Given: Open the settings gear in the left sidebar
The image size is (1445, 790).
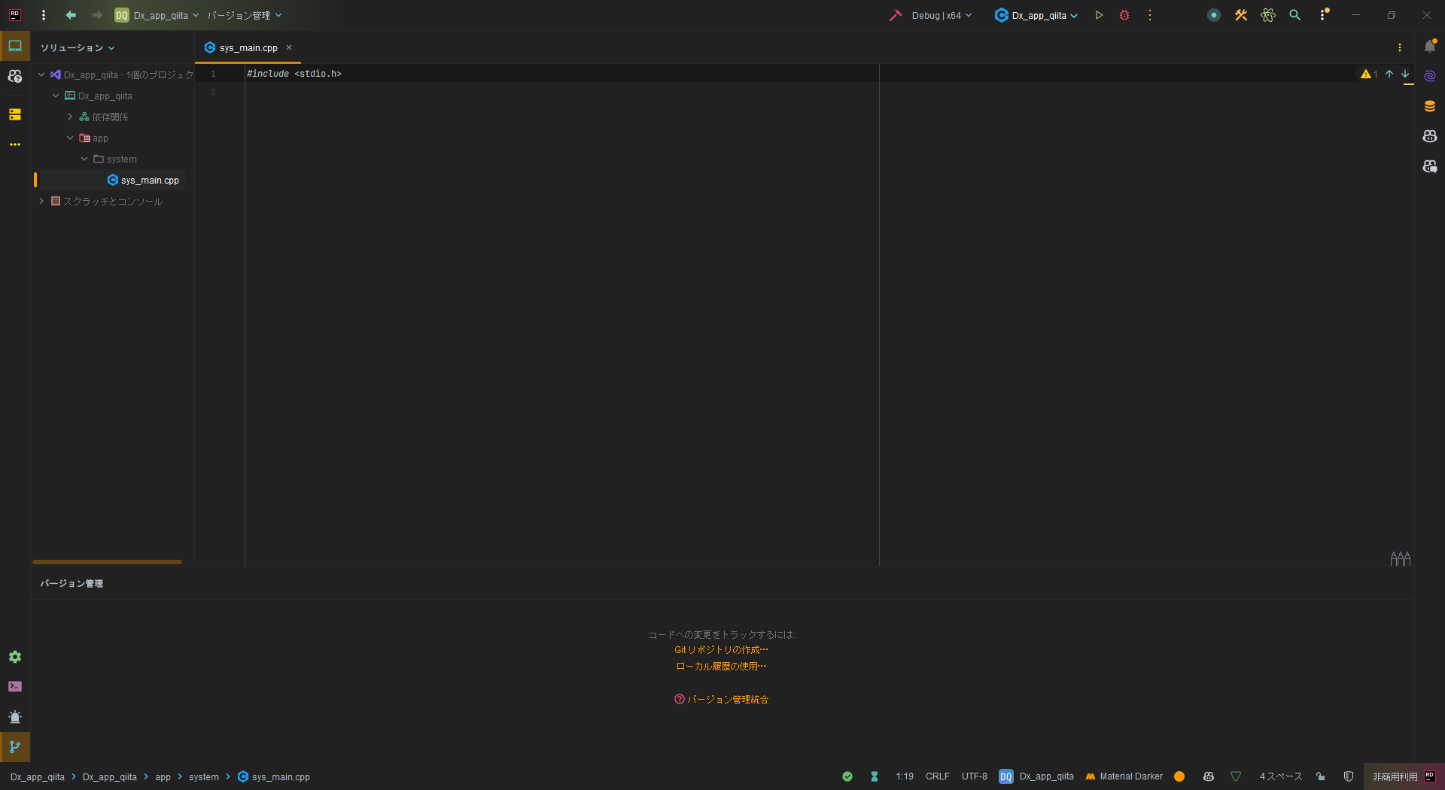Looking at the screenshot, I should [x=15, y=657].
